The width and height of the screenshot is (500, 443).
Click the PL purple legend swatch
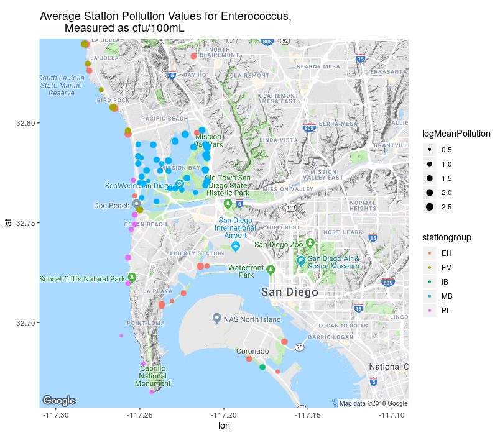pos(430,311)
